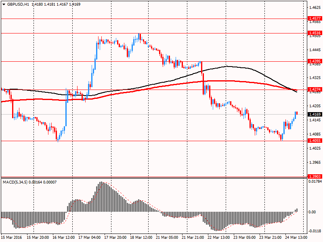Click the MACD values 0.00164 0.00007
The image size is (323, 242).
click(x=43, y=182)
